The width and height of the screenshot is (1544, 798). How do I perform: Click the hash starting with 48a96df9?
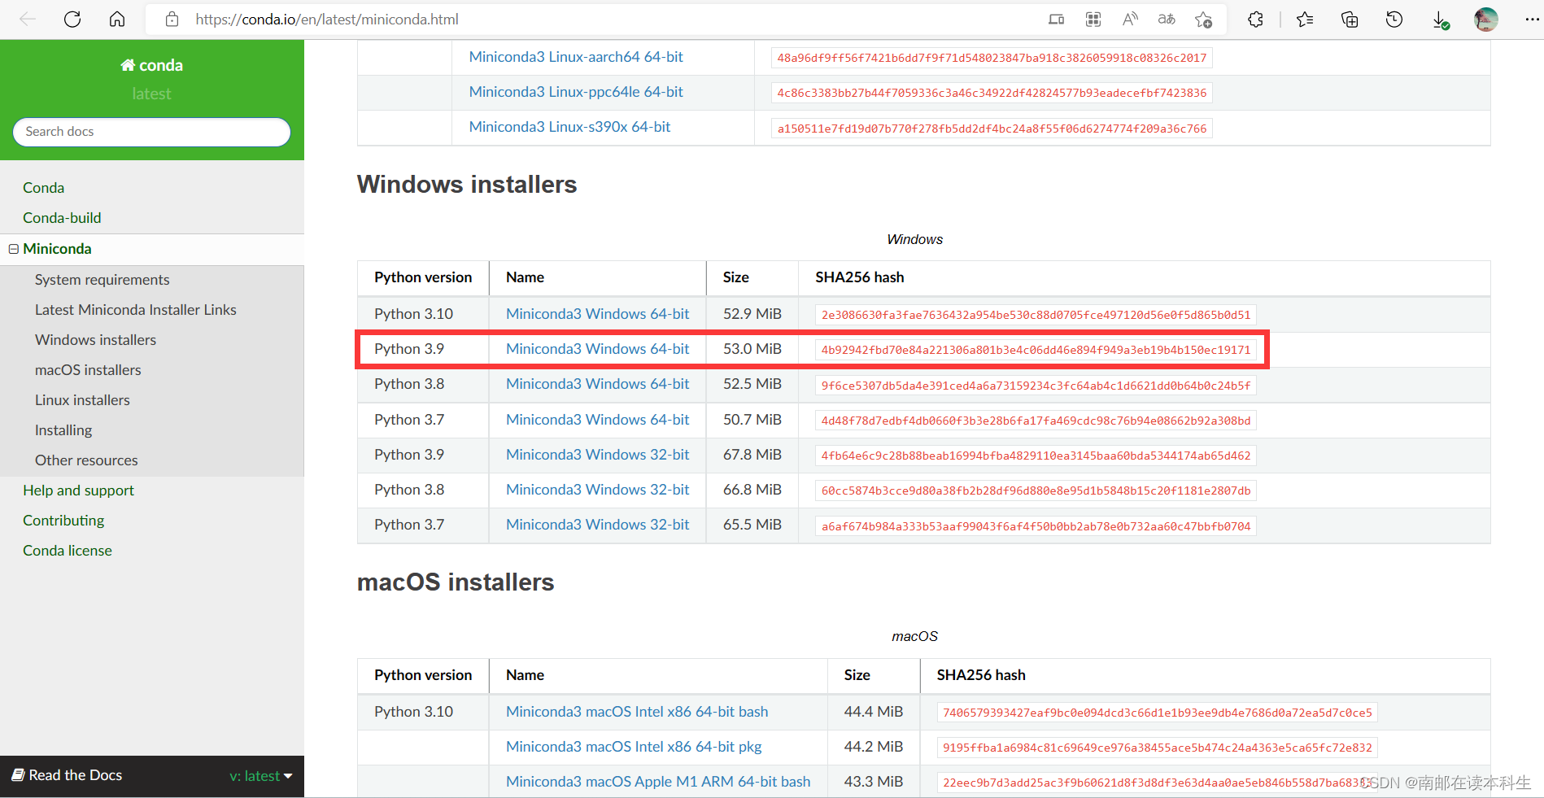992,58
